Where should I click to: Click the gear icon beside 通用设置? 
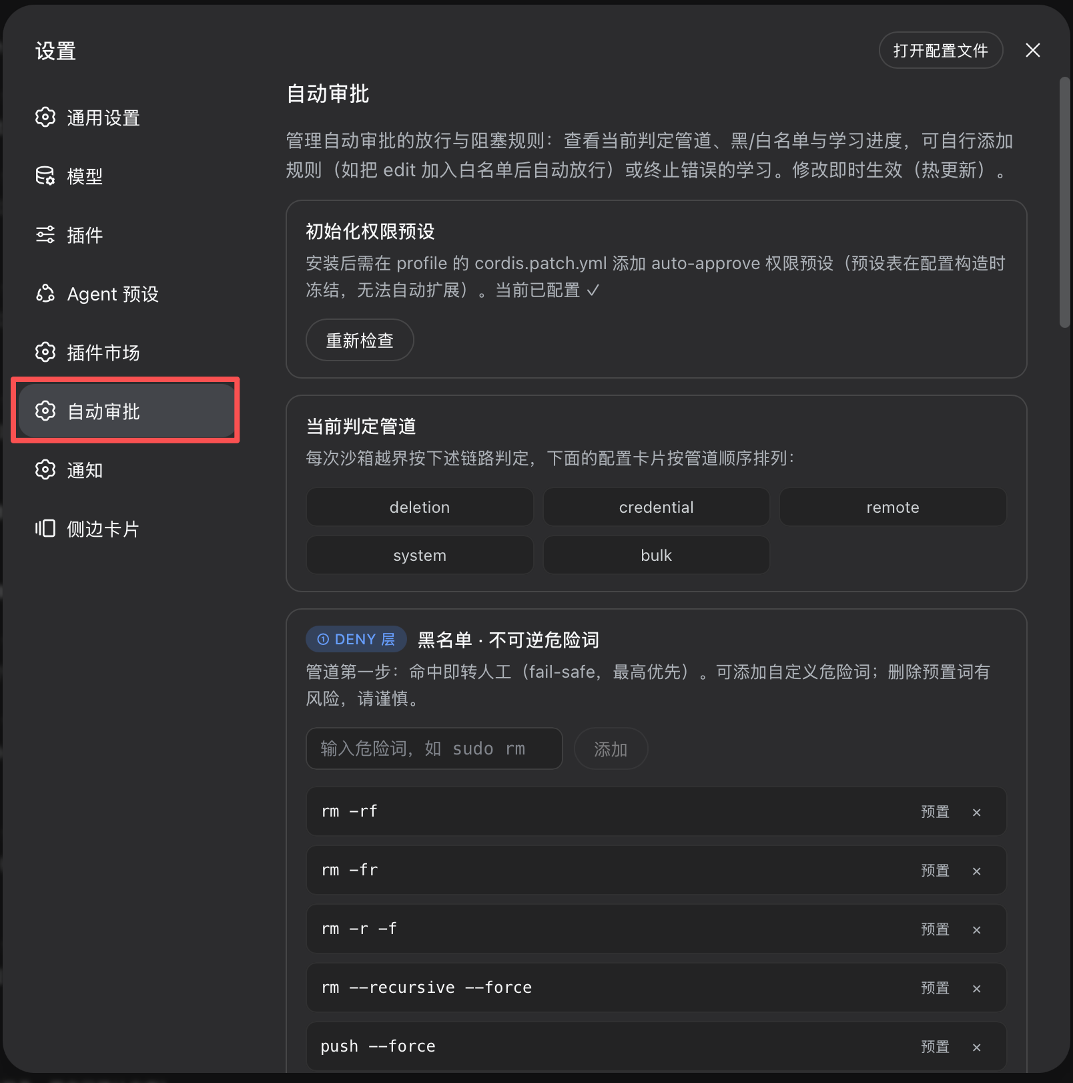(45, 118)
